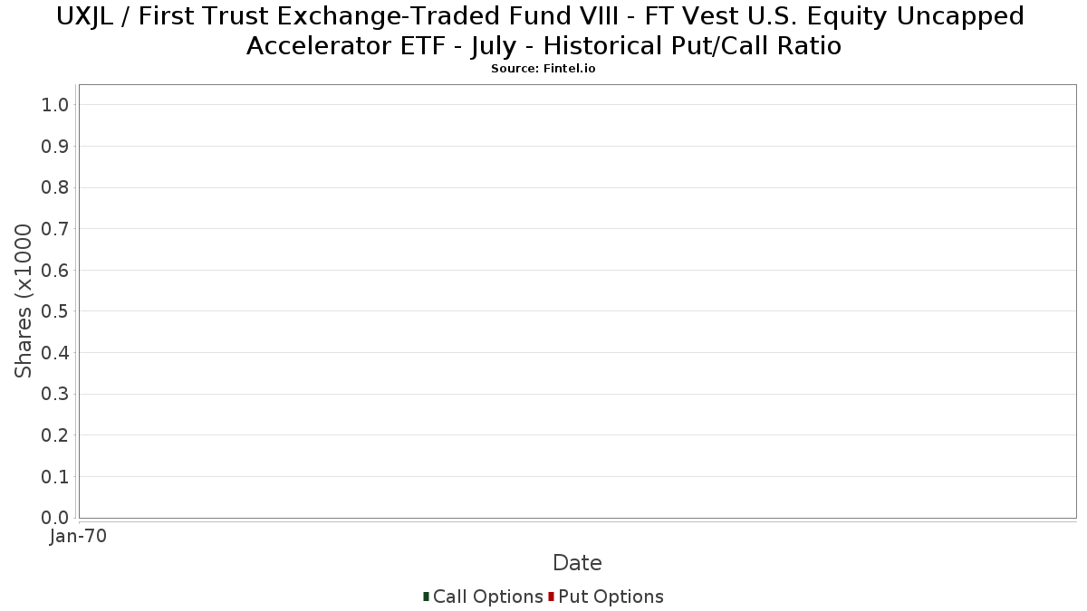Click the Source: Fintel.io text

pos(543,69)
